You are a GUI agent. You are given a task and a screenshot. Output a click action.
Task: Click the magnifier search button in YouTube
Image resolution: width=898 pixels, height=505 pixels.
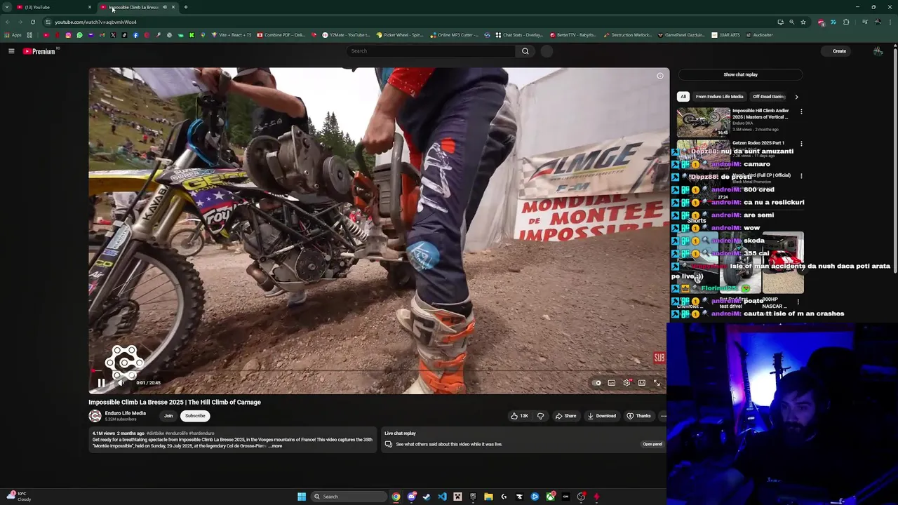click(x=525, y=51)
